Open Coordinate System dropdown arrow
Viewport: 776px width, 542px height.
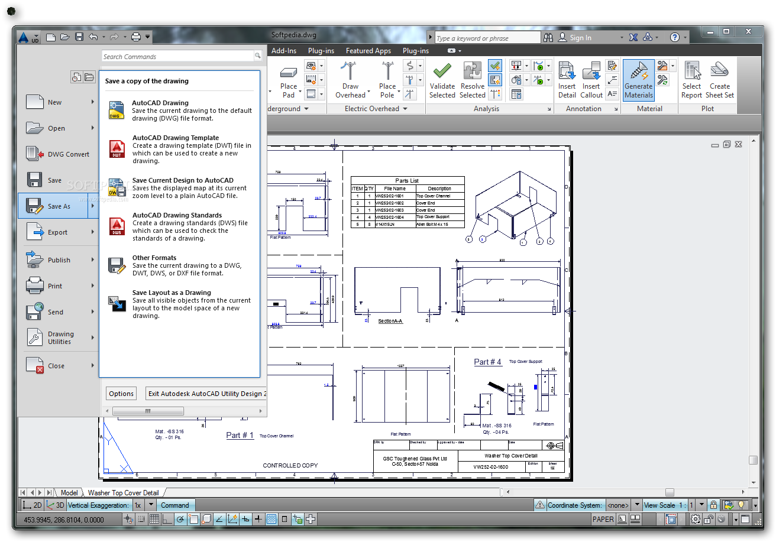(636, 505)
